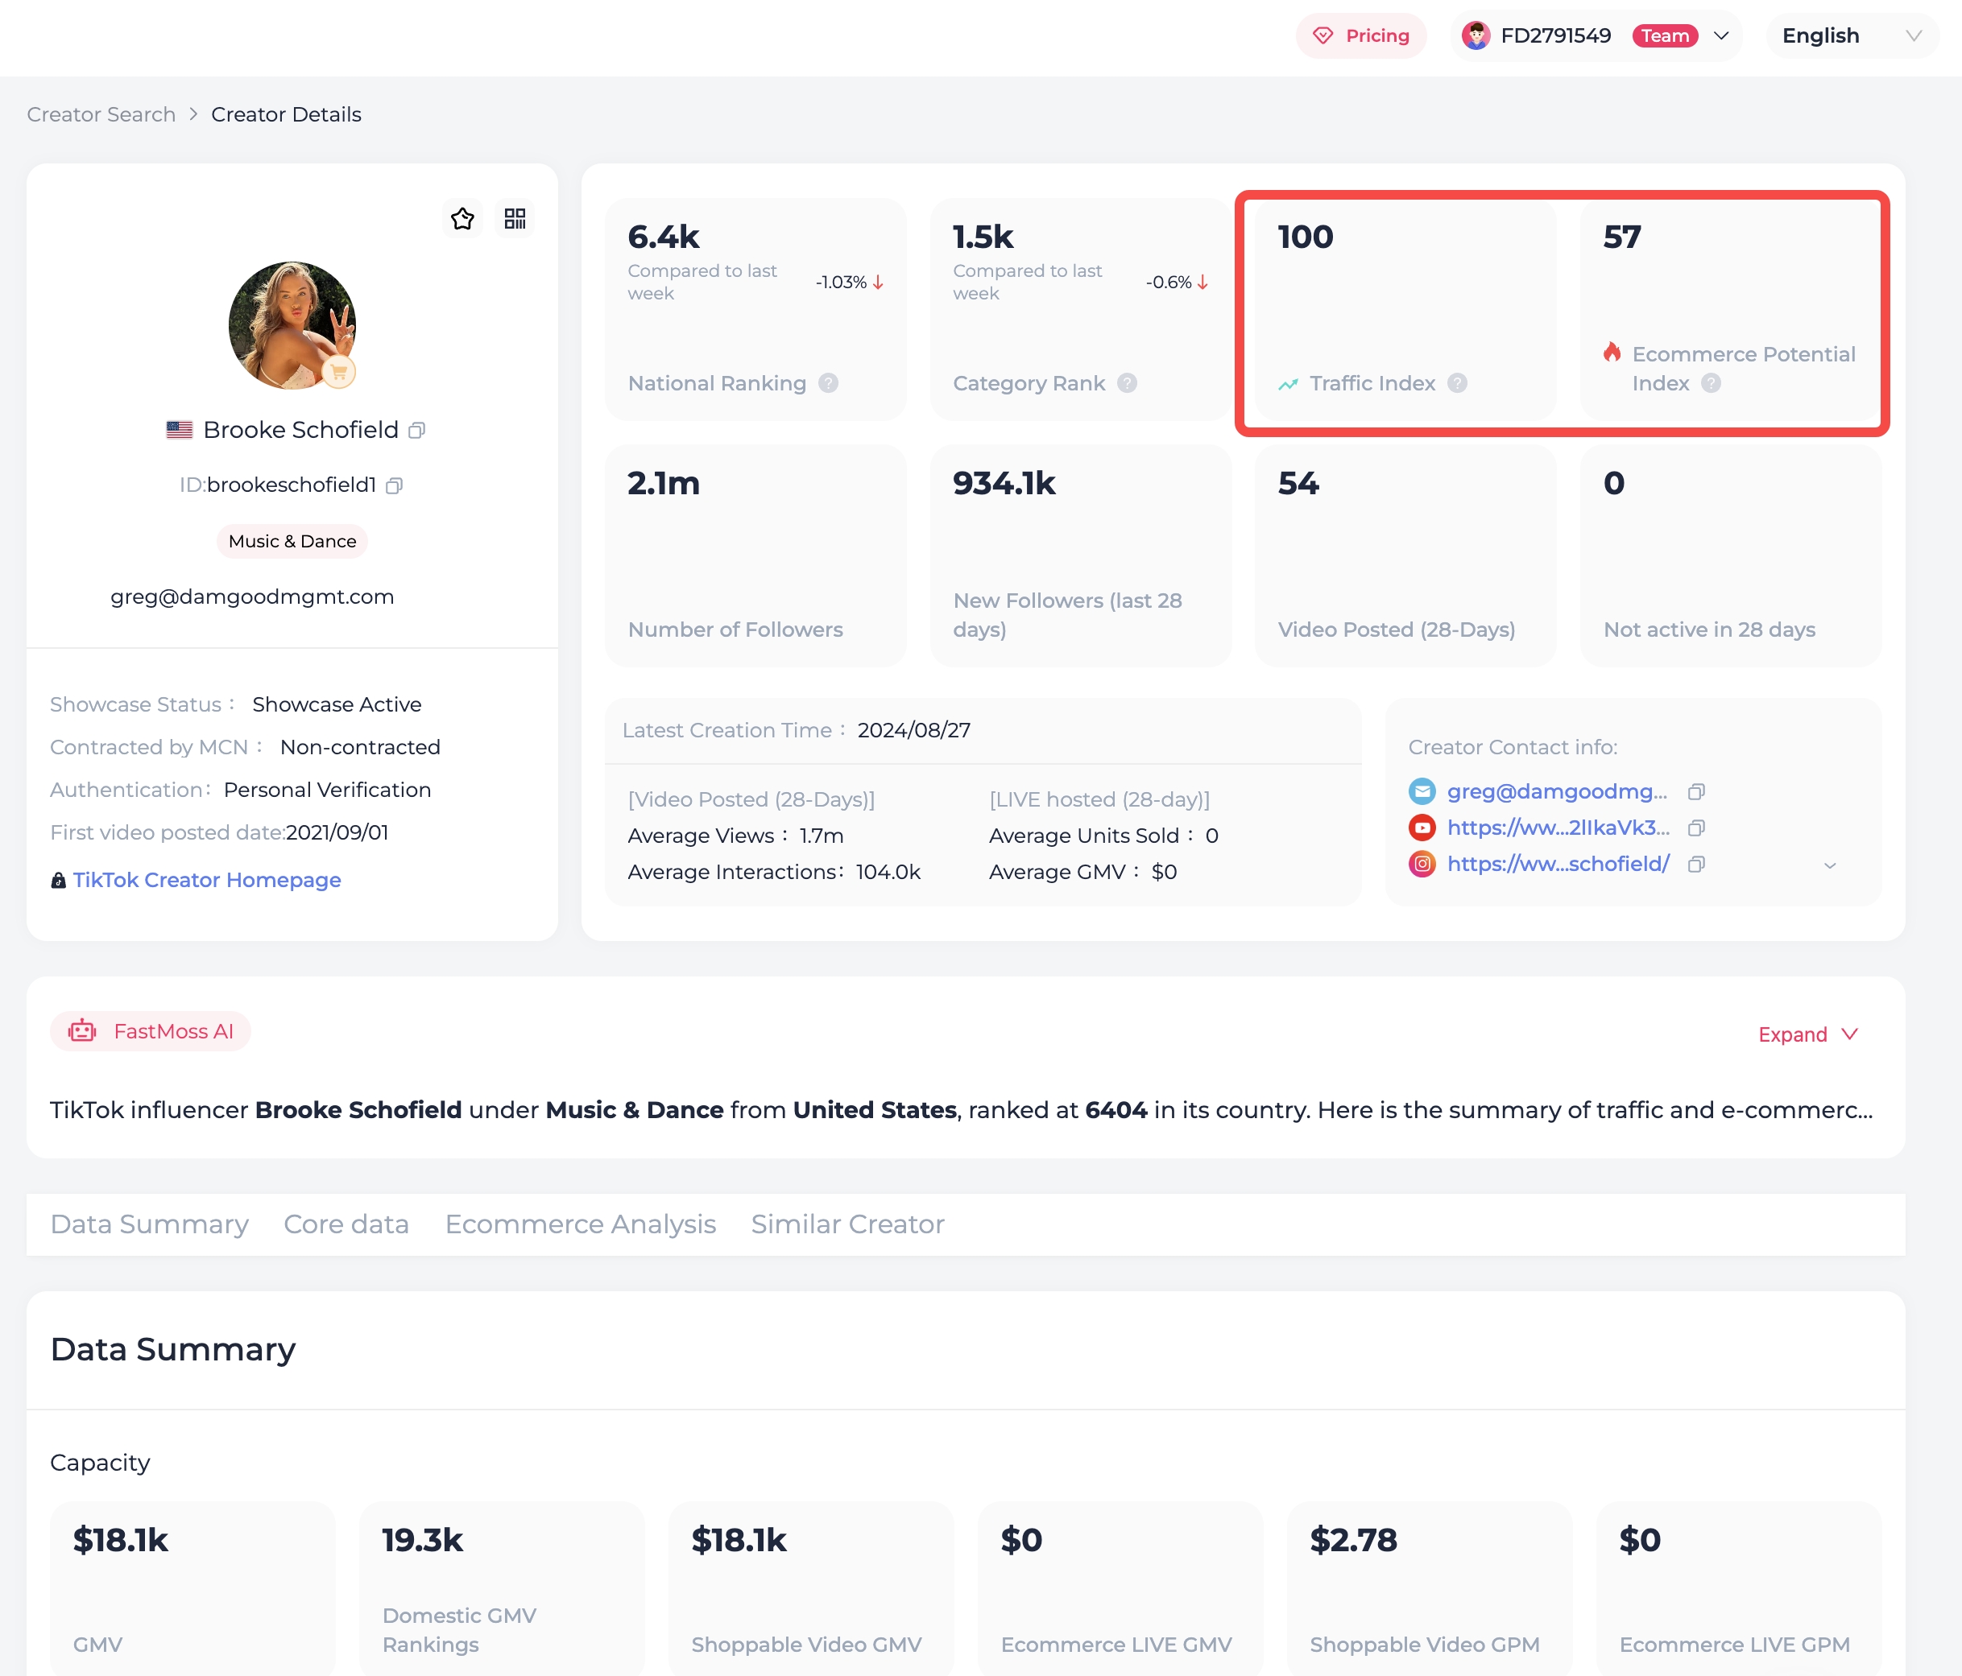Copy the brookeschofield1 ID

click(x=395, y=485)
